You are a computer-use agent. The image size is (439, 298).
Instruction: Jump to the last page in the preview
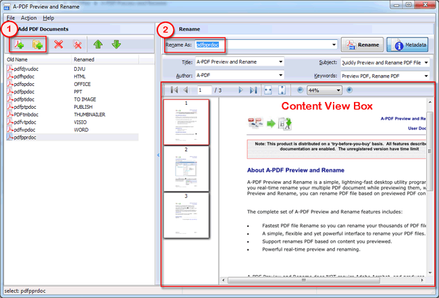coord(253,90)
